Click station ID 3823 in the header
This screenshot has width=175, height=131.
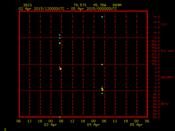click(x=27, y=5)
